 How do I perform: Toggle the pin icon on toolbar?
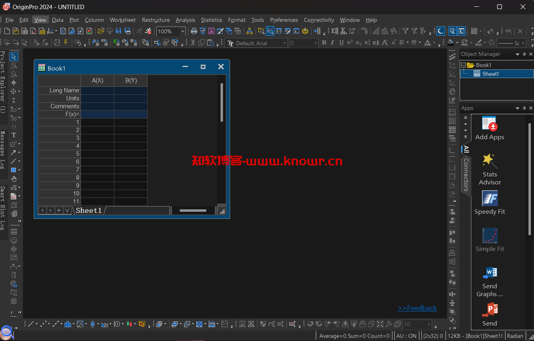pos(65,43)
